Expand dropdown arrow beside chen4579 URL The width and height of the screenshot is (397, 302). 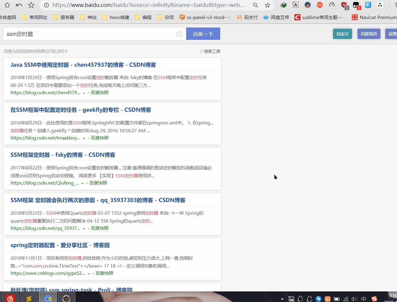(x=84, y=93)
